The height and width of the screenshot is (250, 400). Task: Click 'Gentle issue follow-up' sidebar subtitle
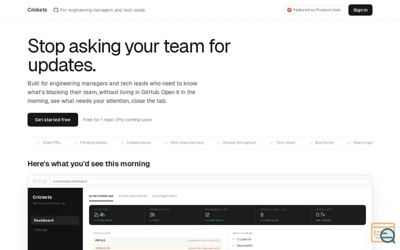(48, 203)
